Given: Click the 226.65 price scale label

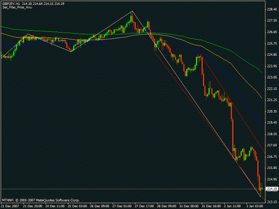Looking at the screenshot, I should (272, 32).
